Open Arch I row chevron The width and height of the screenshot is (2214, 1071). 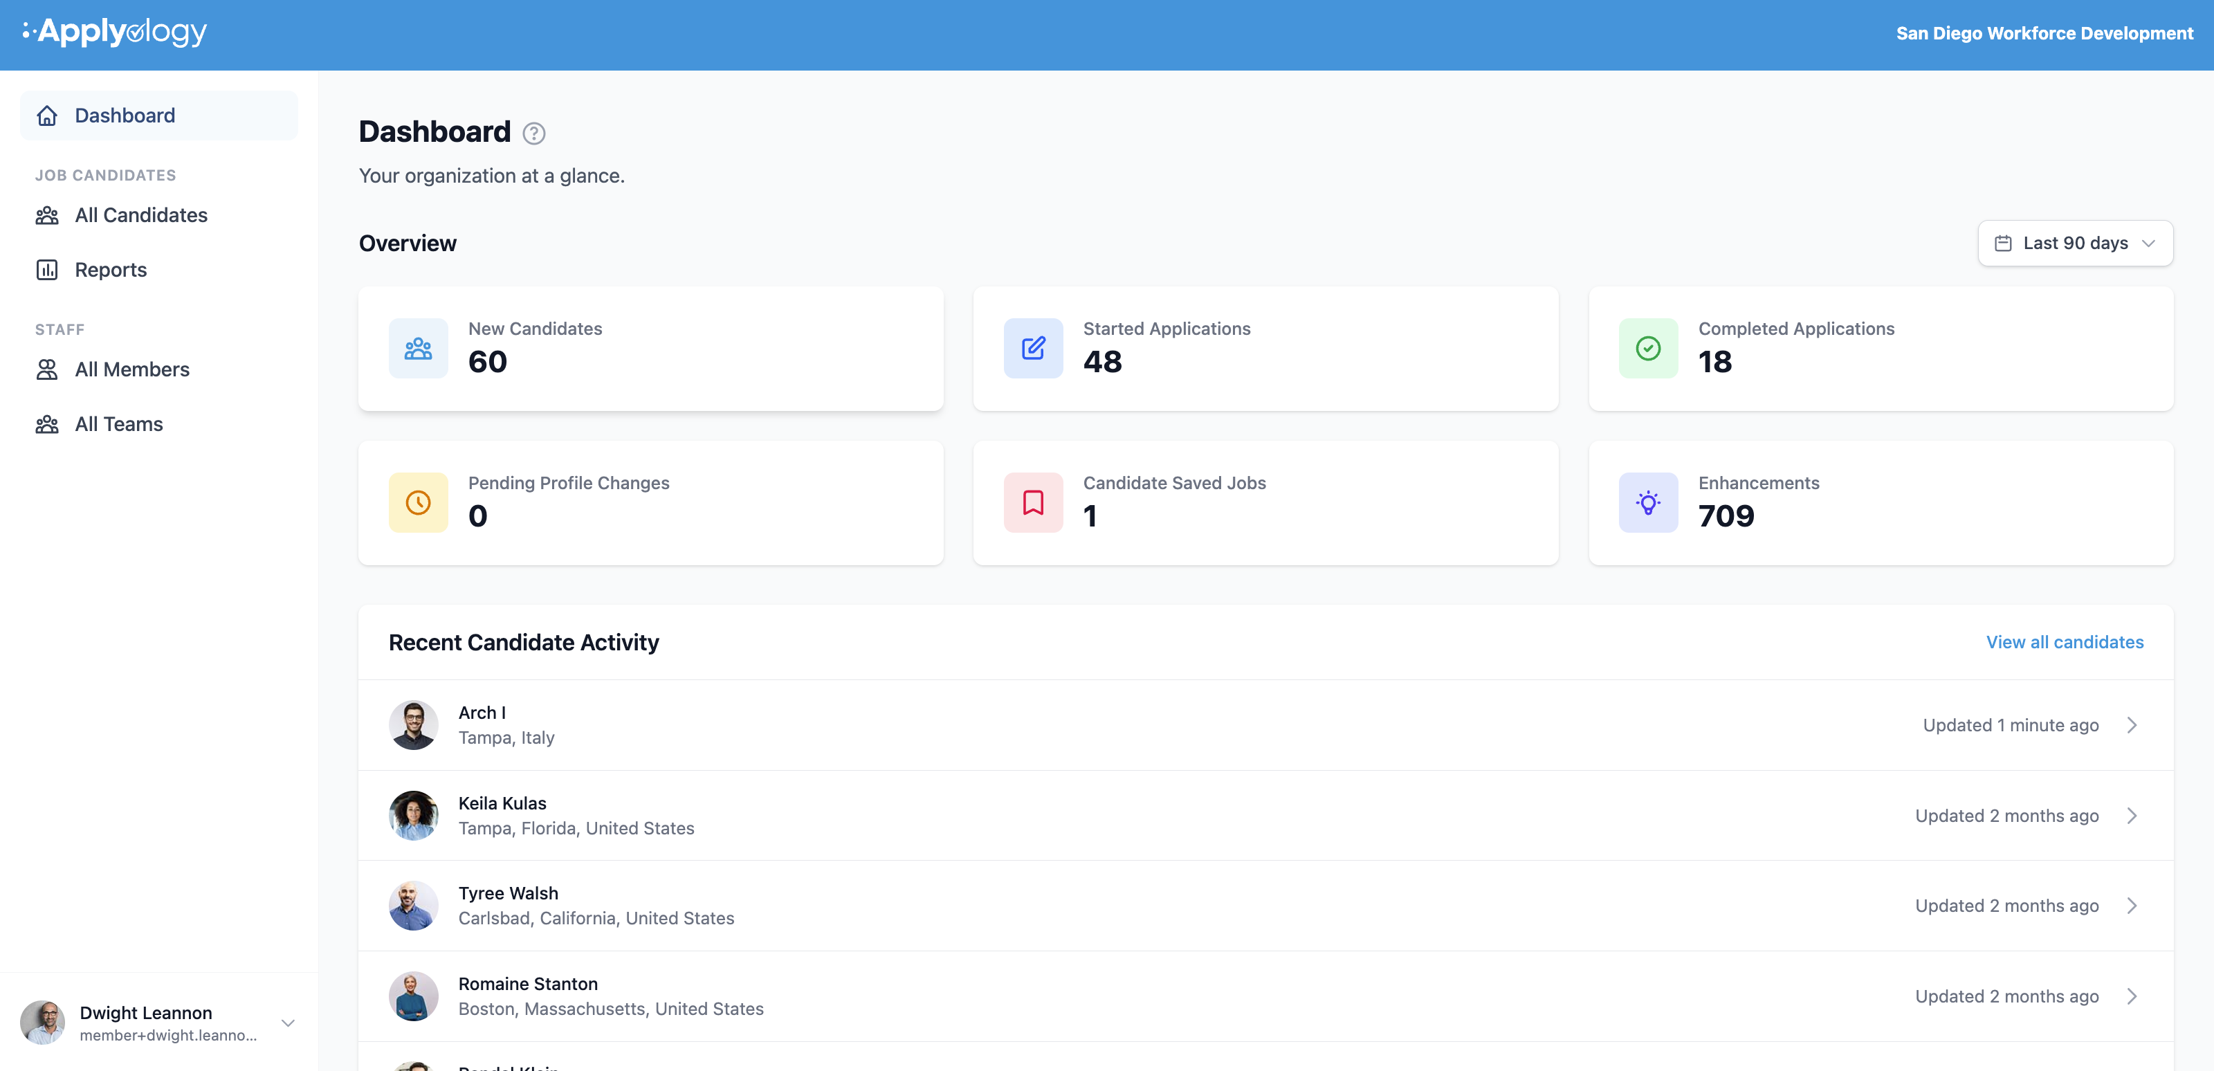(2132, 726)
